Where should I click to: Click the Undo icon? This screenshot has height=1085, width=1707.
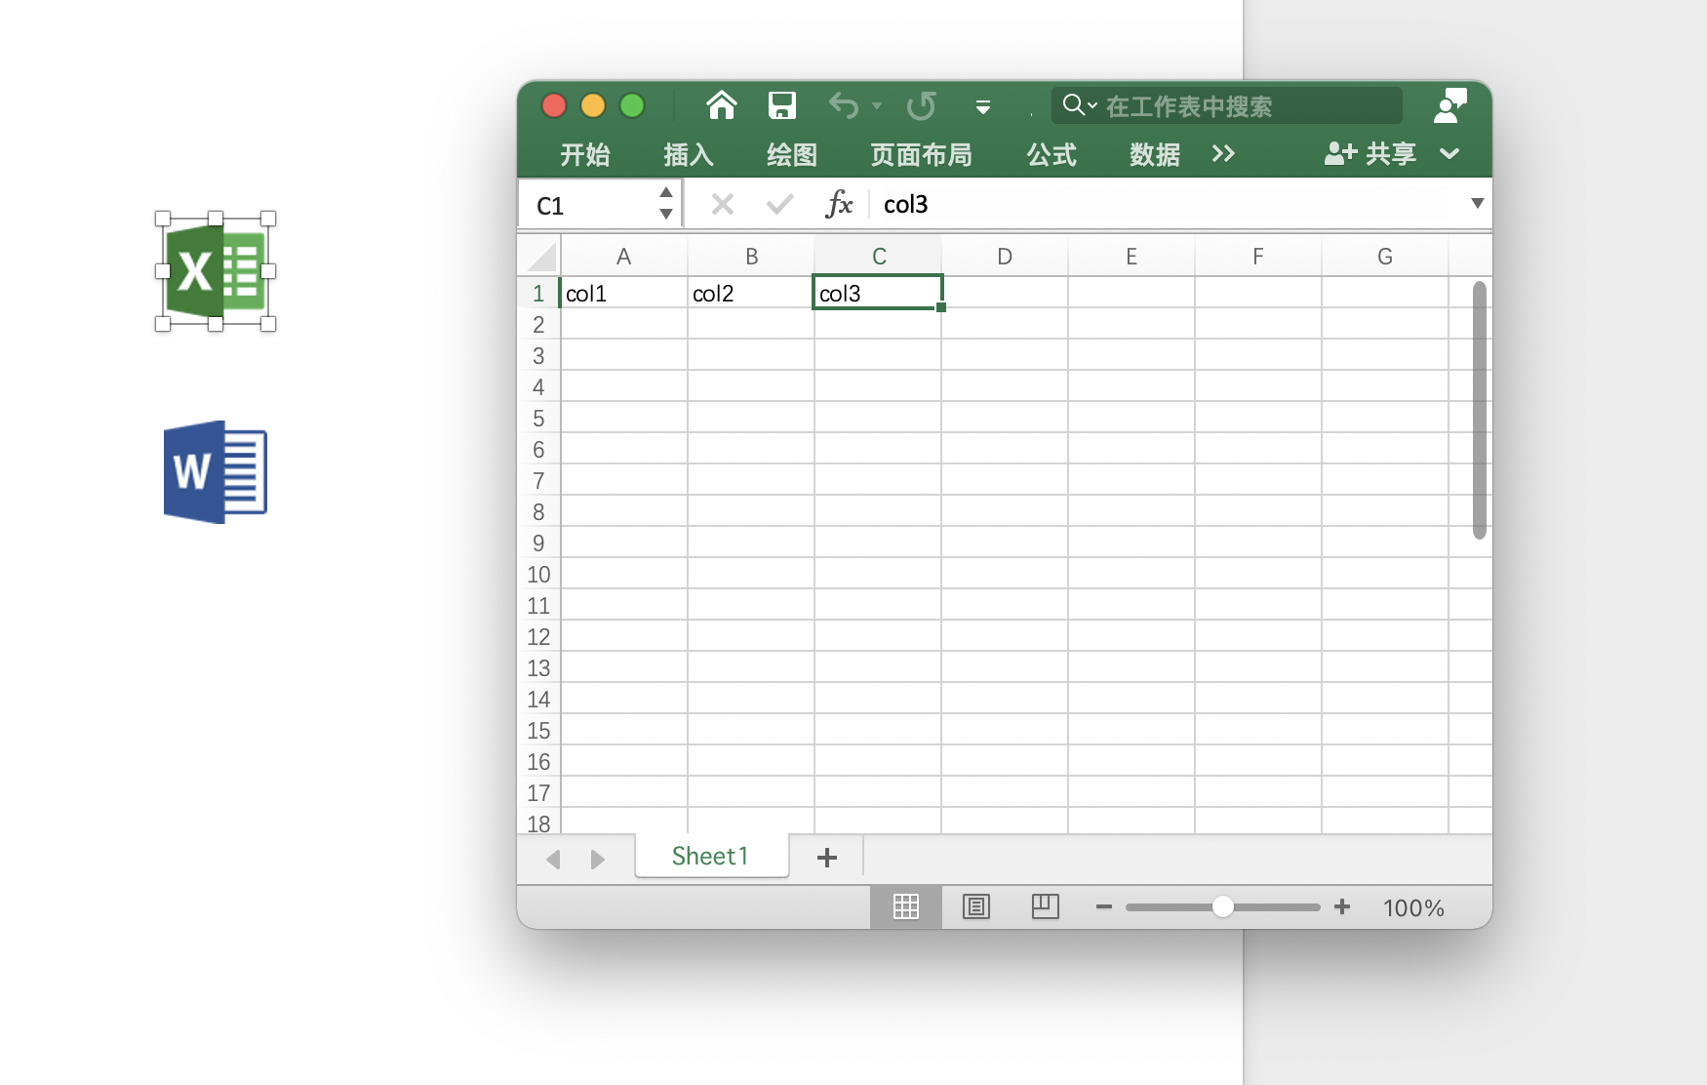point(843,105)
